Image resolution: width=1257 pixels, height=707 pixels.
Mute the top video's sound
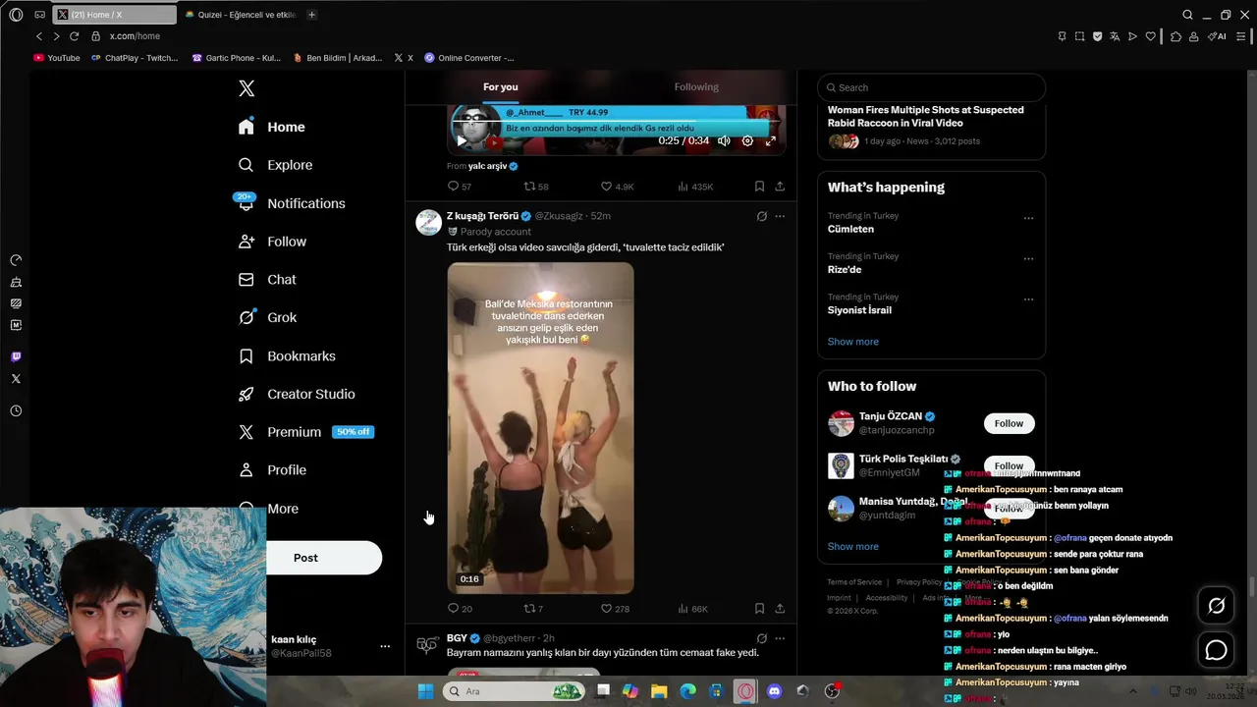tap(724, 141)
